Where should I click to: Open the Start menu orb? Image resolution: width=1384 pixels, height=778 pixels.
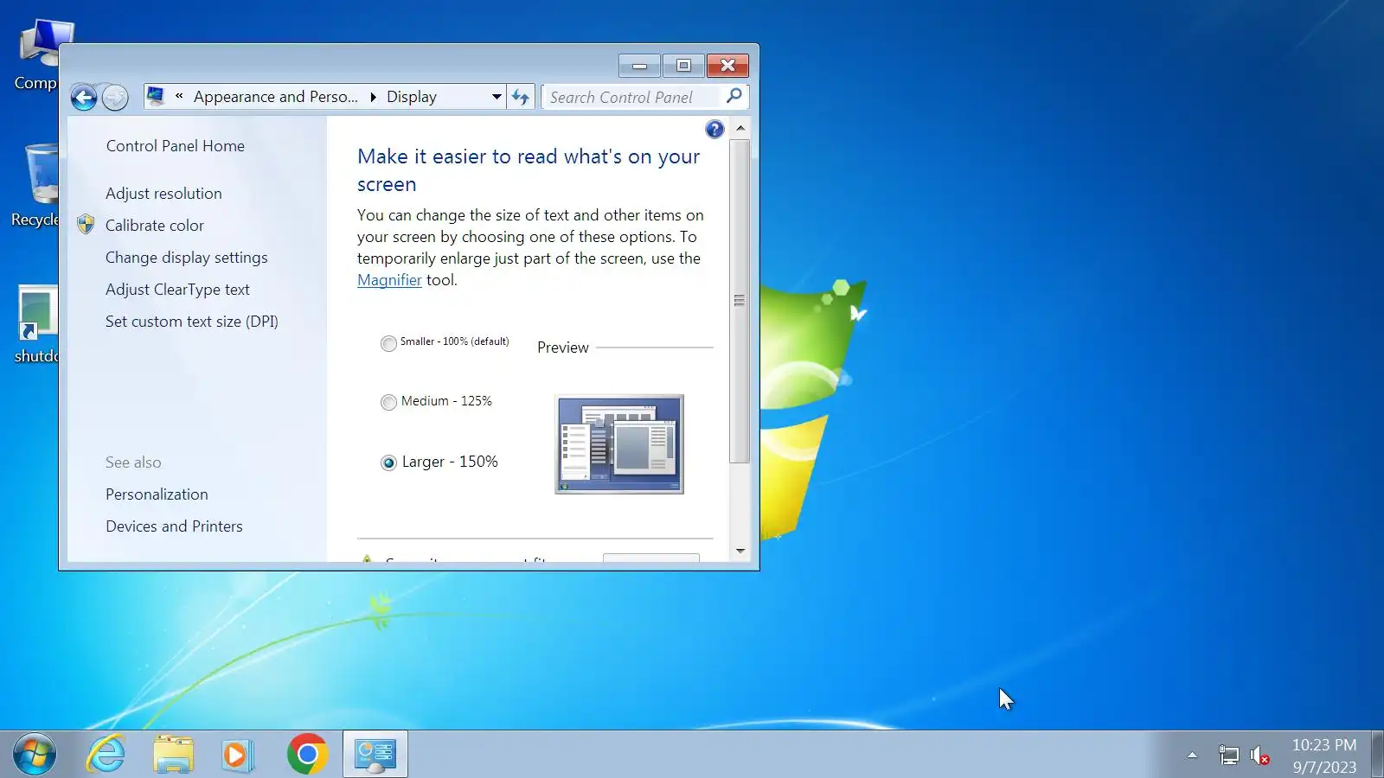pyautogui.click(x=35, y=755)
